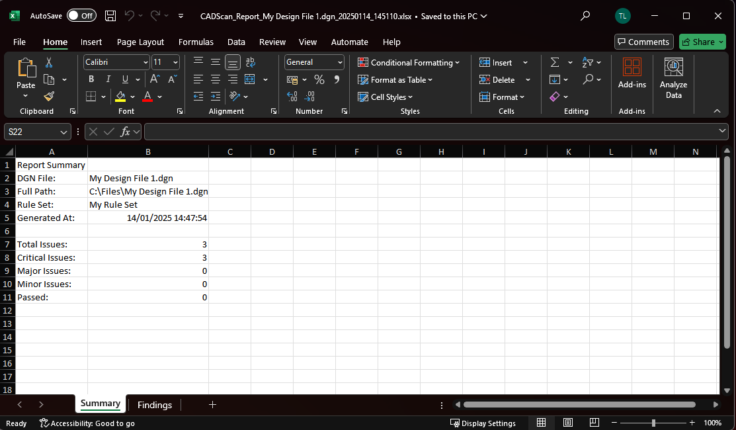This screenshot has height=430, width=736.
Task: Click the Percent Style icon
Action: 319,79
